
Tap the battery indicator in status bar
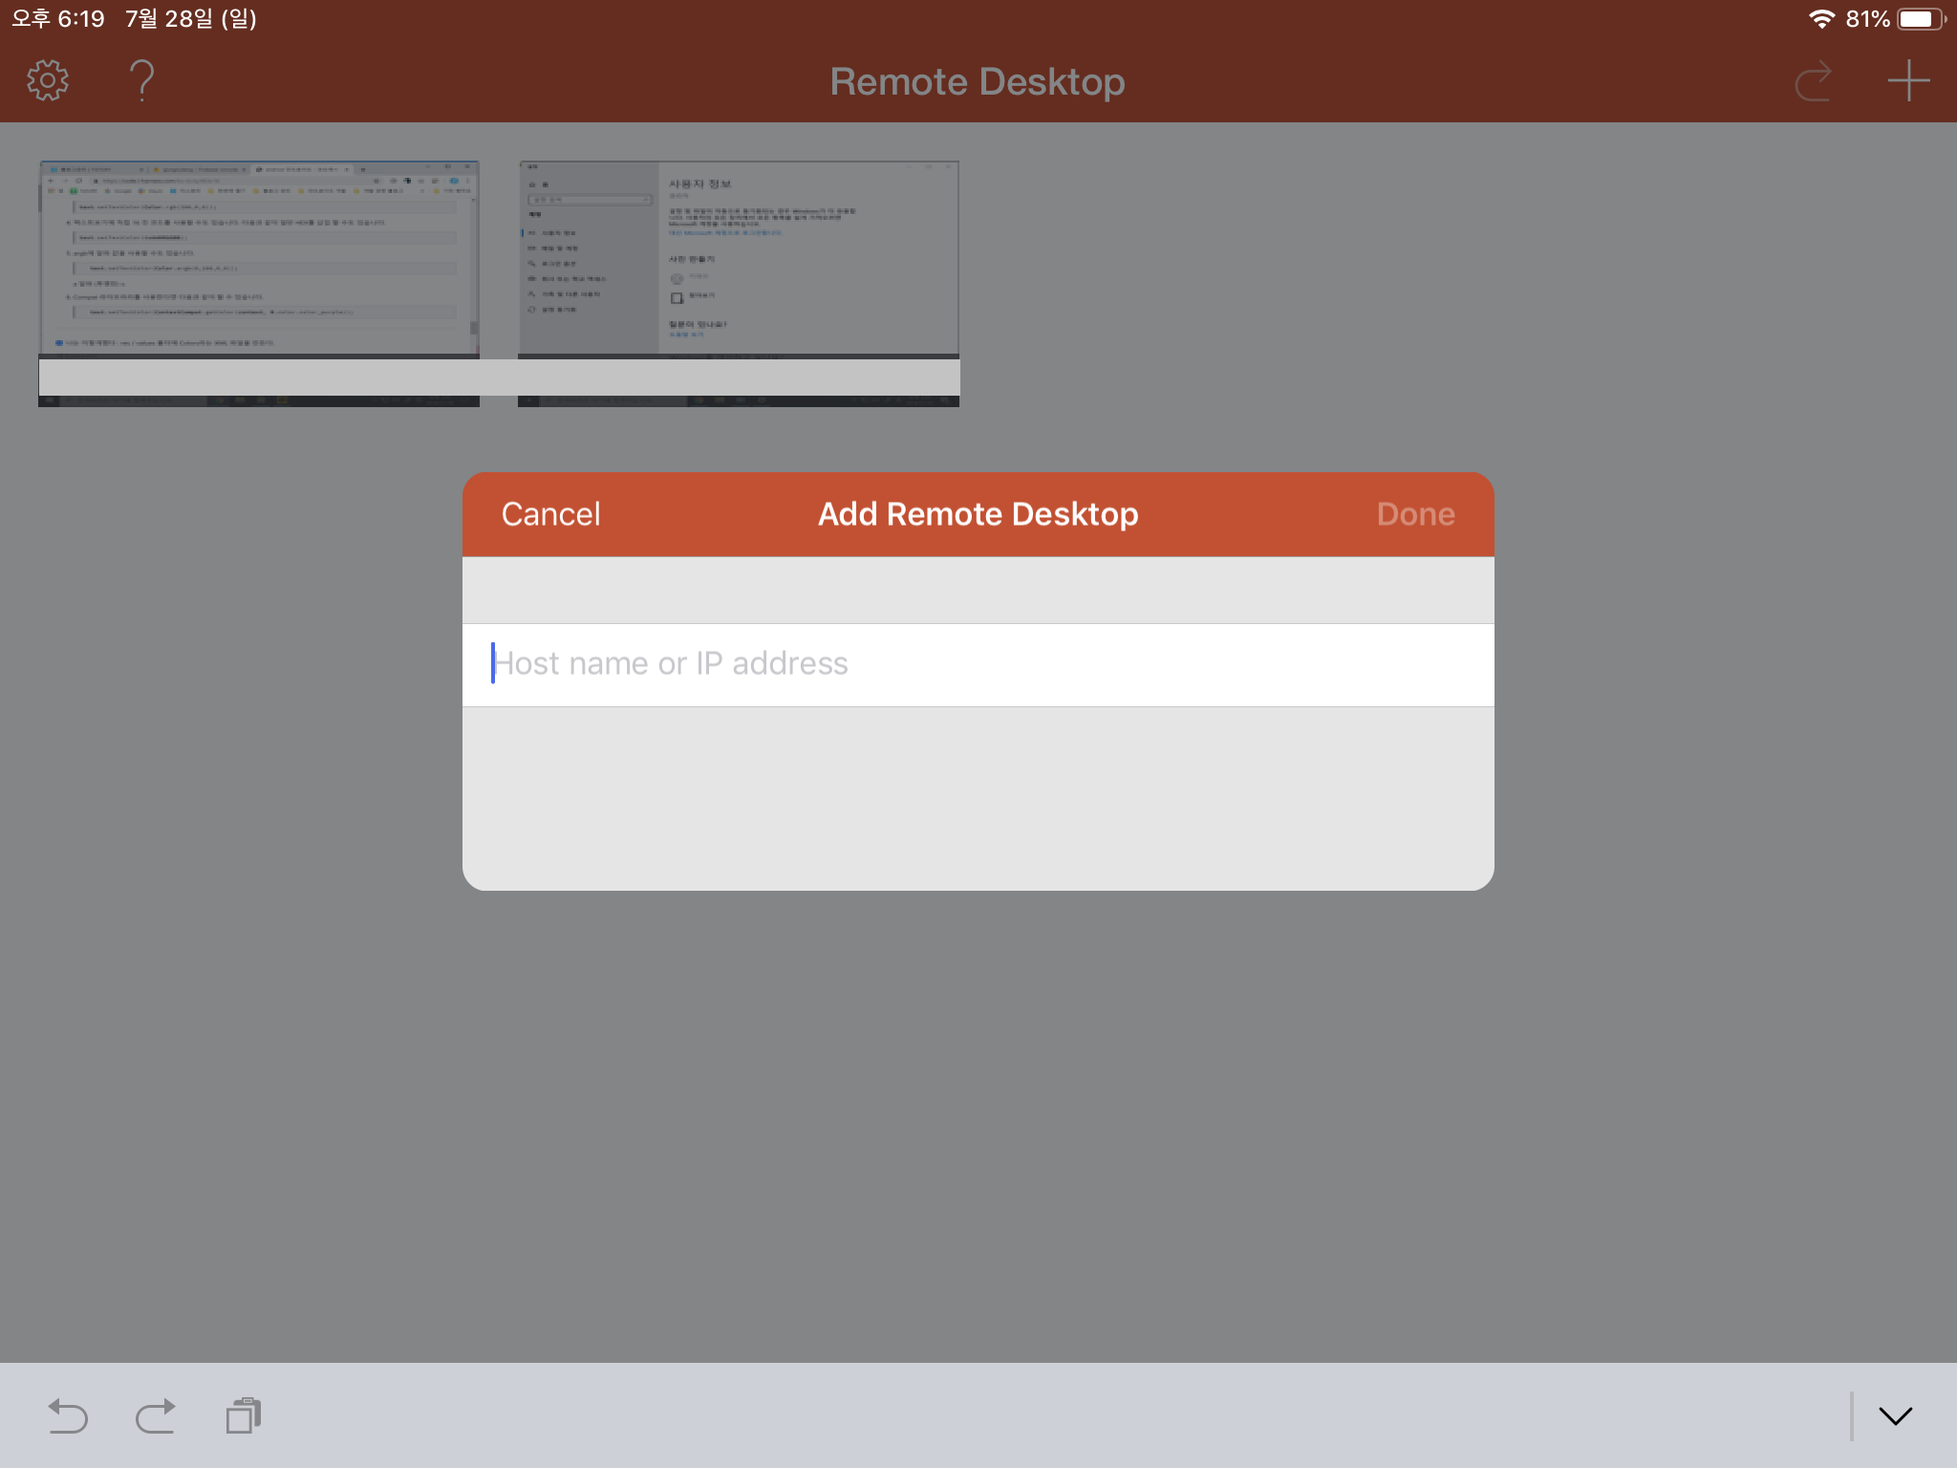point(1921,19)
